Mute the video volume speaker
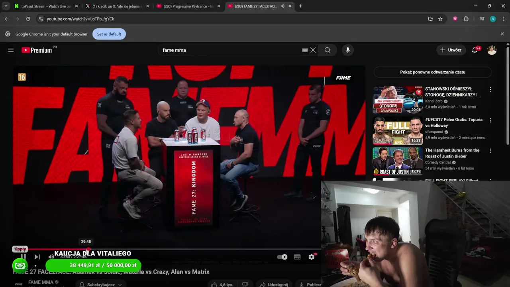The width and height of the screenshot is (510, 287). [51, 257]
